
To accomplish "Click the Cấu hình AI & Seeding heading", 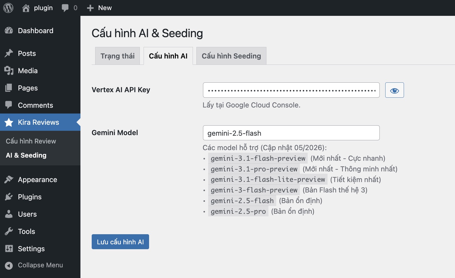I will click(x=147, y=33).
